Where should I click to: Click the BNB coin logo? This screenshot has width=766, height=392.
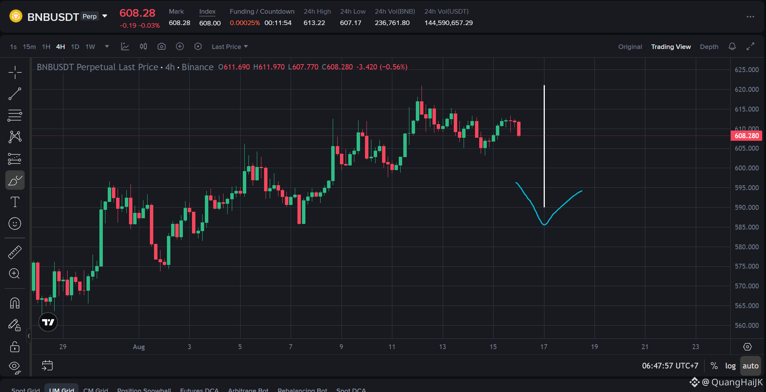[16, 16]
